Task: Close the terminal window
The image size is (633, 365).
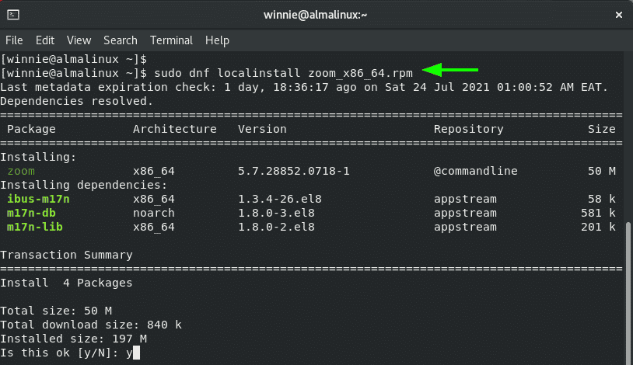Action: tap(618, 15)
